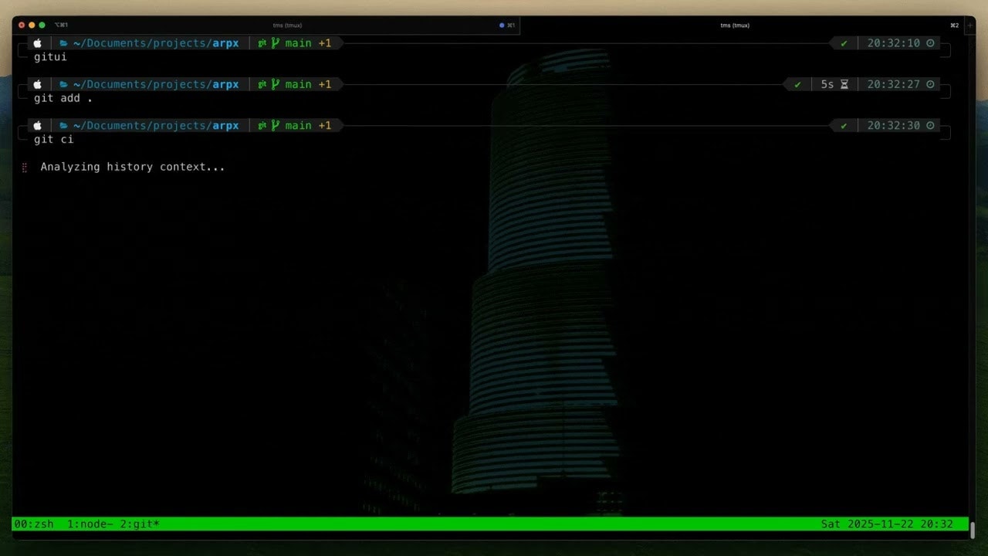988x556 pixels.
Task: Click the Apple logo above 'git ci'
Action: 37,125
